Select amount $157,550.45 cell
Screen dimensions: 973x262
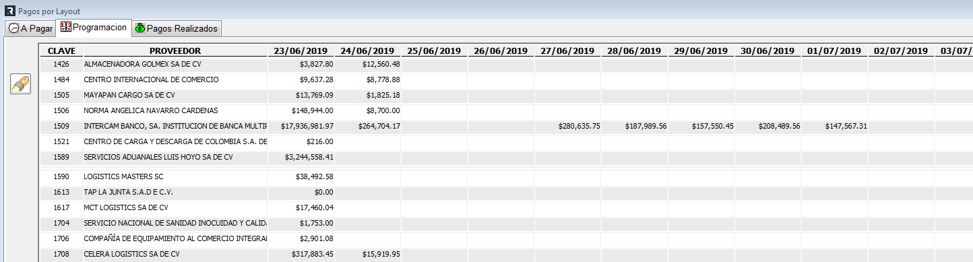coord(701,127)
